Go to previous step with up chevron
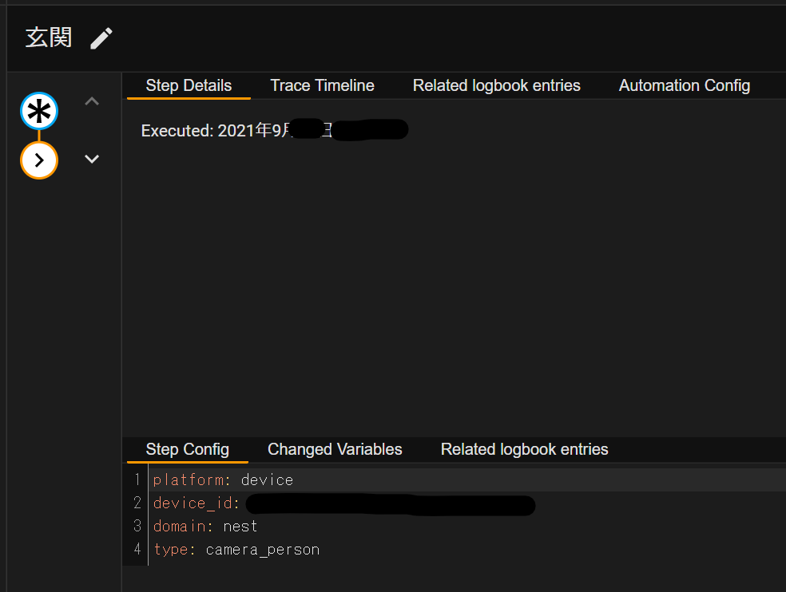Viewport: 786px width, 592px height. [92, 101]
